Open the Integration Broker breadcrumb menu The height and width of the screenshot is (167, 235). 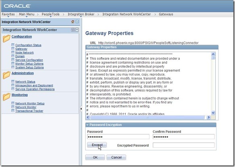click(81, 14)
